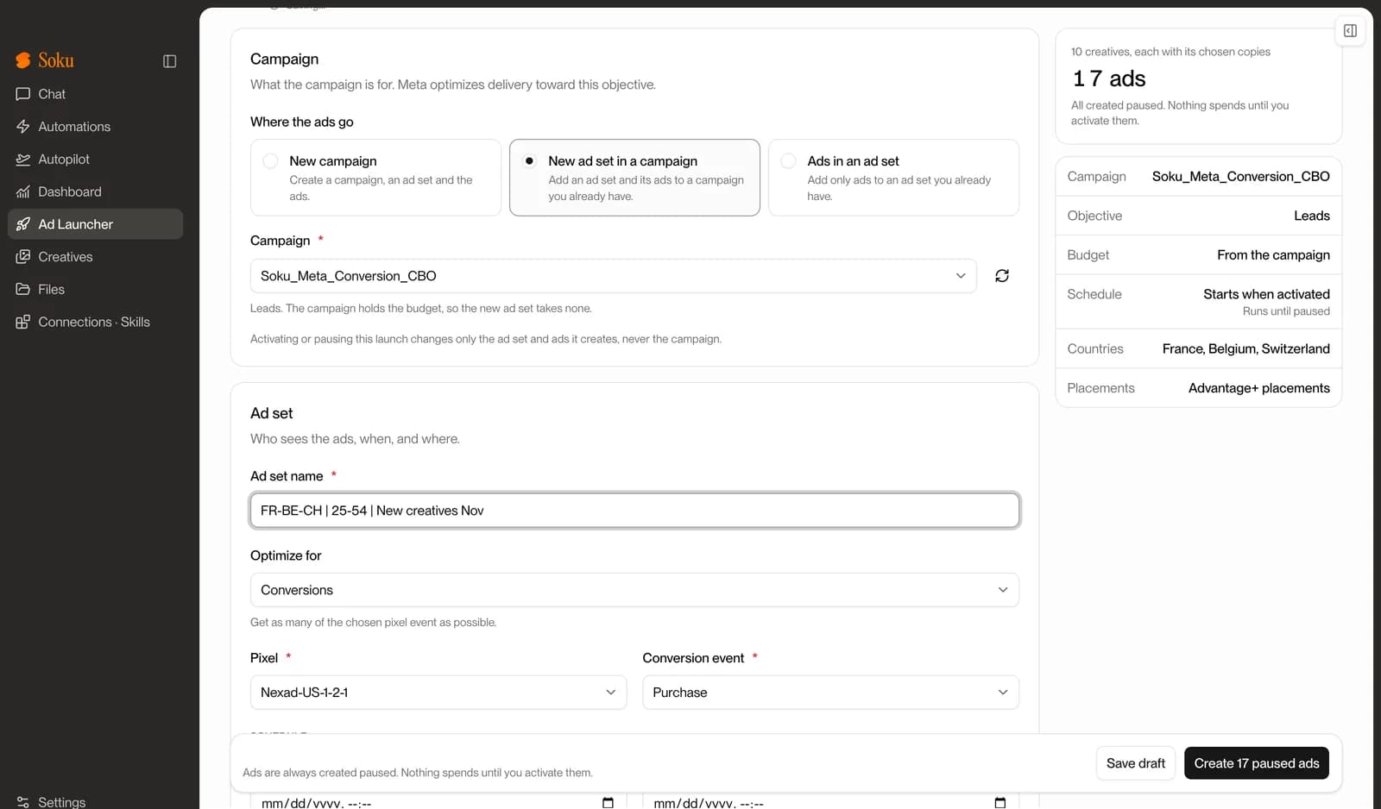
Task: Select New ad set in a campaign
Action: click(x=634, y=178)
